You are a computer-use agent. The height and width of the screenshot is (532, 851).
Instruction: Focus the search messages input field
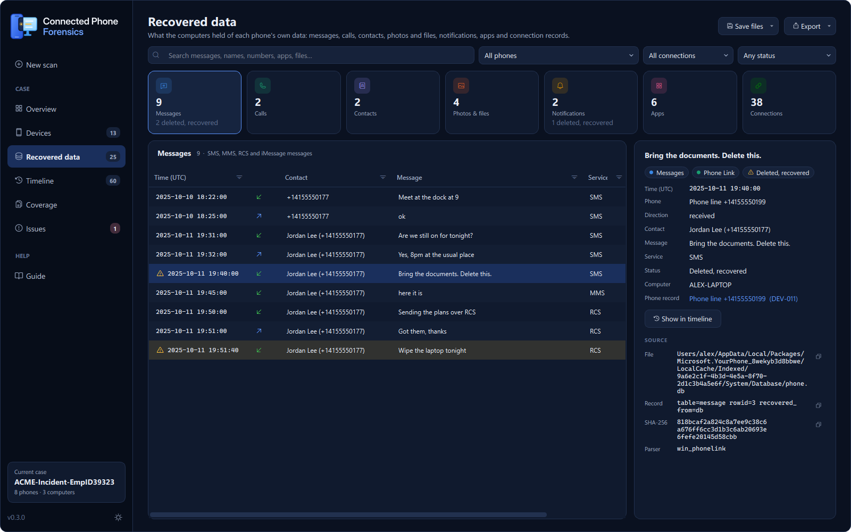click(x=311, y=55)
